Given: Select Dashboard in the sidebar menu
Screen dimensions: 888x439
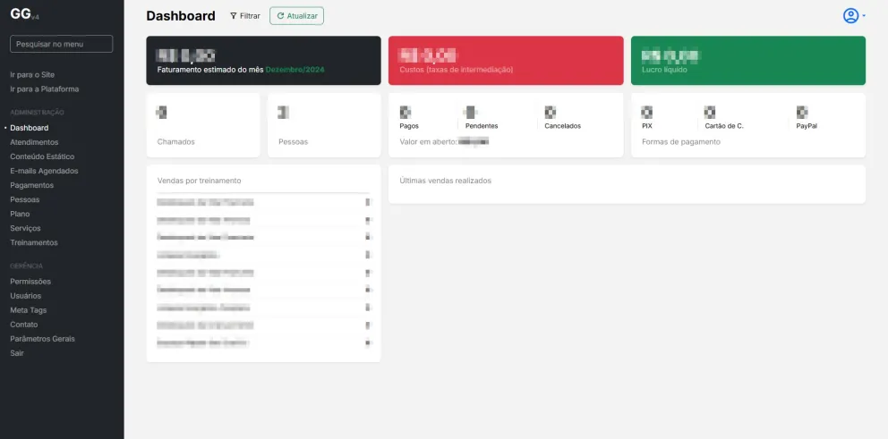Looking at the screenshot, I should (x=30, y=128).
